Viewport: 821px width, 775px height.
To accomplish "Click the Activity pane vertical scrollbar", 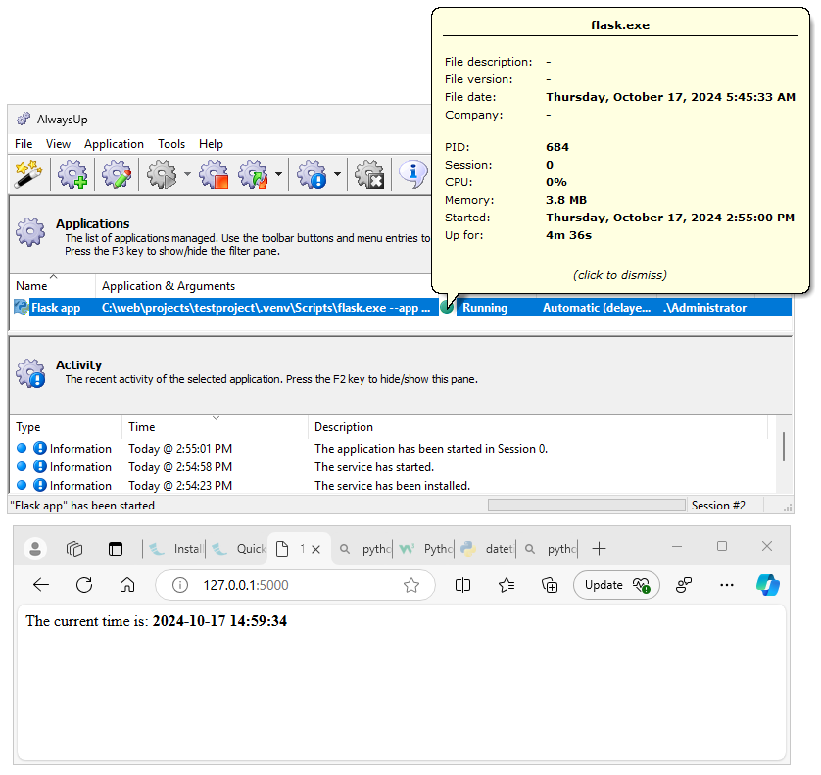I will pyautogui.click(x=784, y=447).
